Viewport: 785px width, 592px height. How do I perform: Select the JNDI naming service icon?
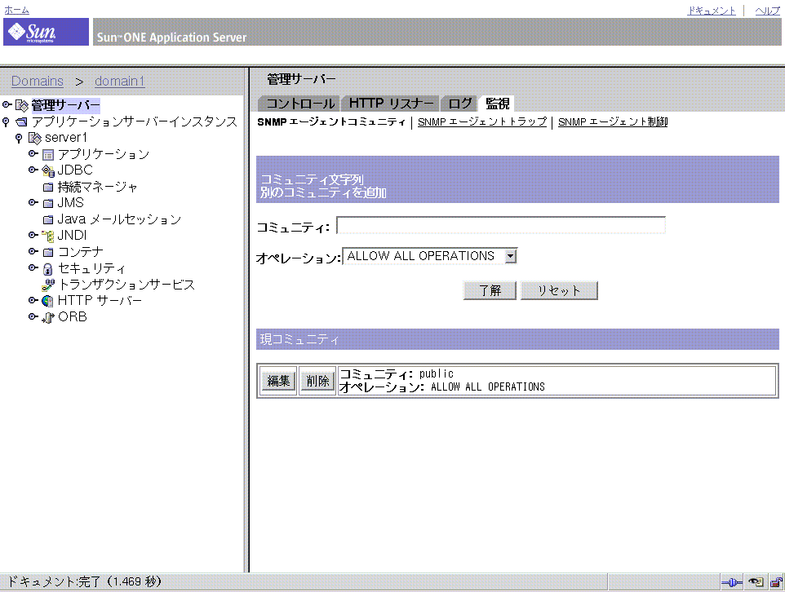pyautogui.click(x=47, y=235)
